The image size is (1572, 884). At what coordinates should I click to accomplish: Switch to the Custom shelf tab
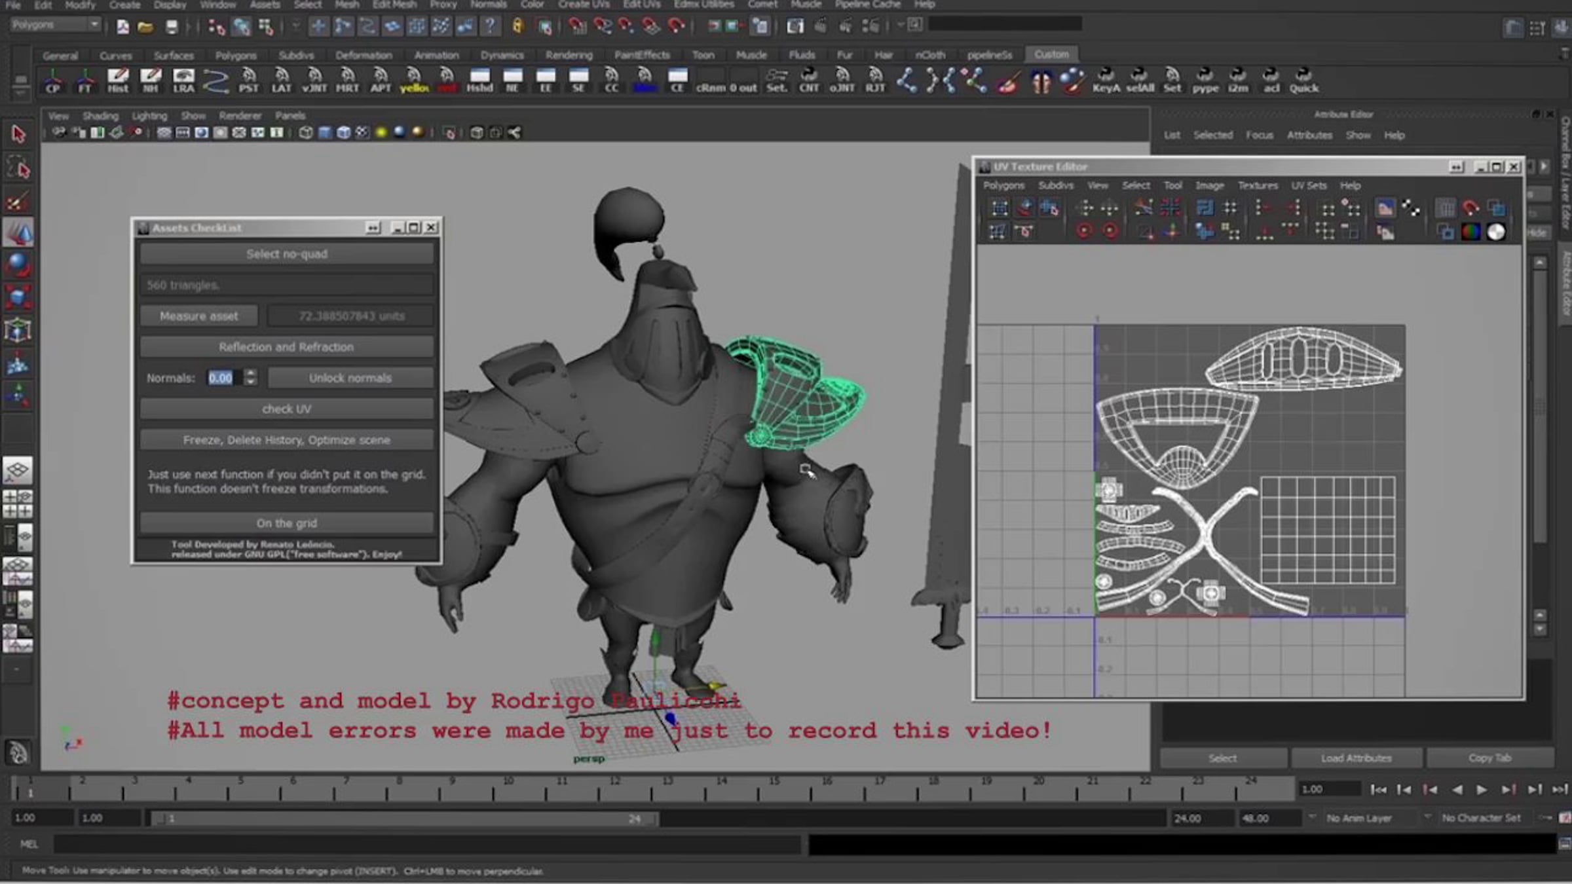(x=1051, y=54)
